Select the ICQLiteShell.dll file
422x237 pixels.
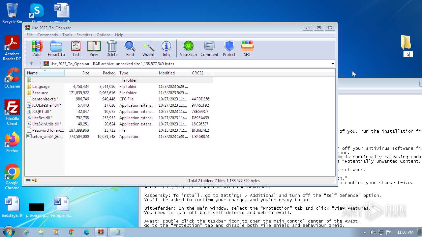click(x=119, y=105)
